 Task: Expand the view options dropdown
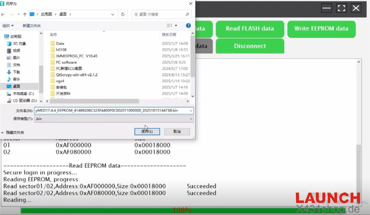[176, 26]
